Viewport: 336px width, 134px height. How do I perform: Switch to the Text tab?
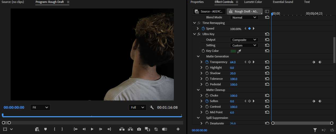pyautogui.click(x=307, y=2)
